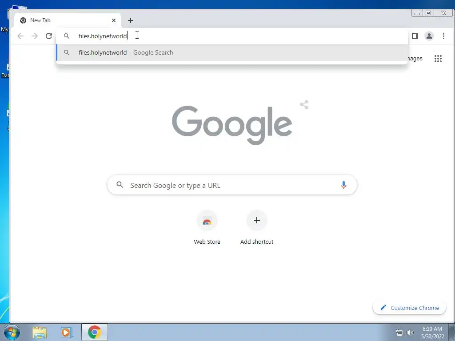Open the volume tray icon
The width and height of the screenshot is (455, 341).
point(410,333)
